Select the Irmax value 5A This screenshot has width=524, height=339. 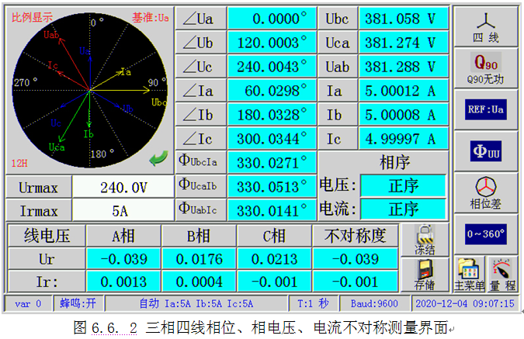point(123,210)
